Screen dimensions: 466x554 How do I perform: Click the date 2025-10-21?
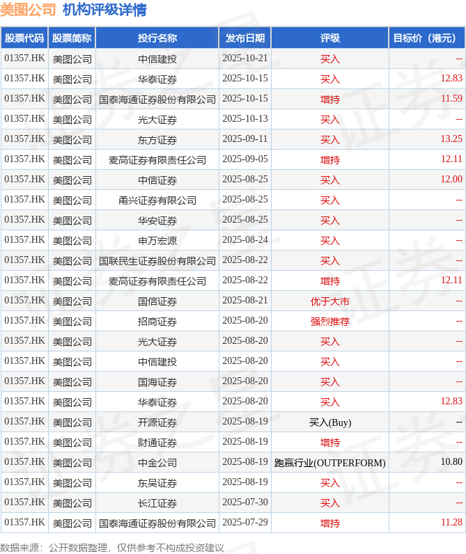pos(245,58)
